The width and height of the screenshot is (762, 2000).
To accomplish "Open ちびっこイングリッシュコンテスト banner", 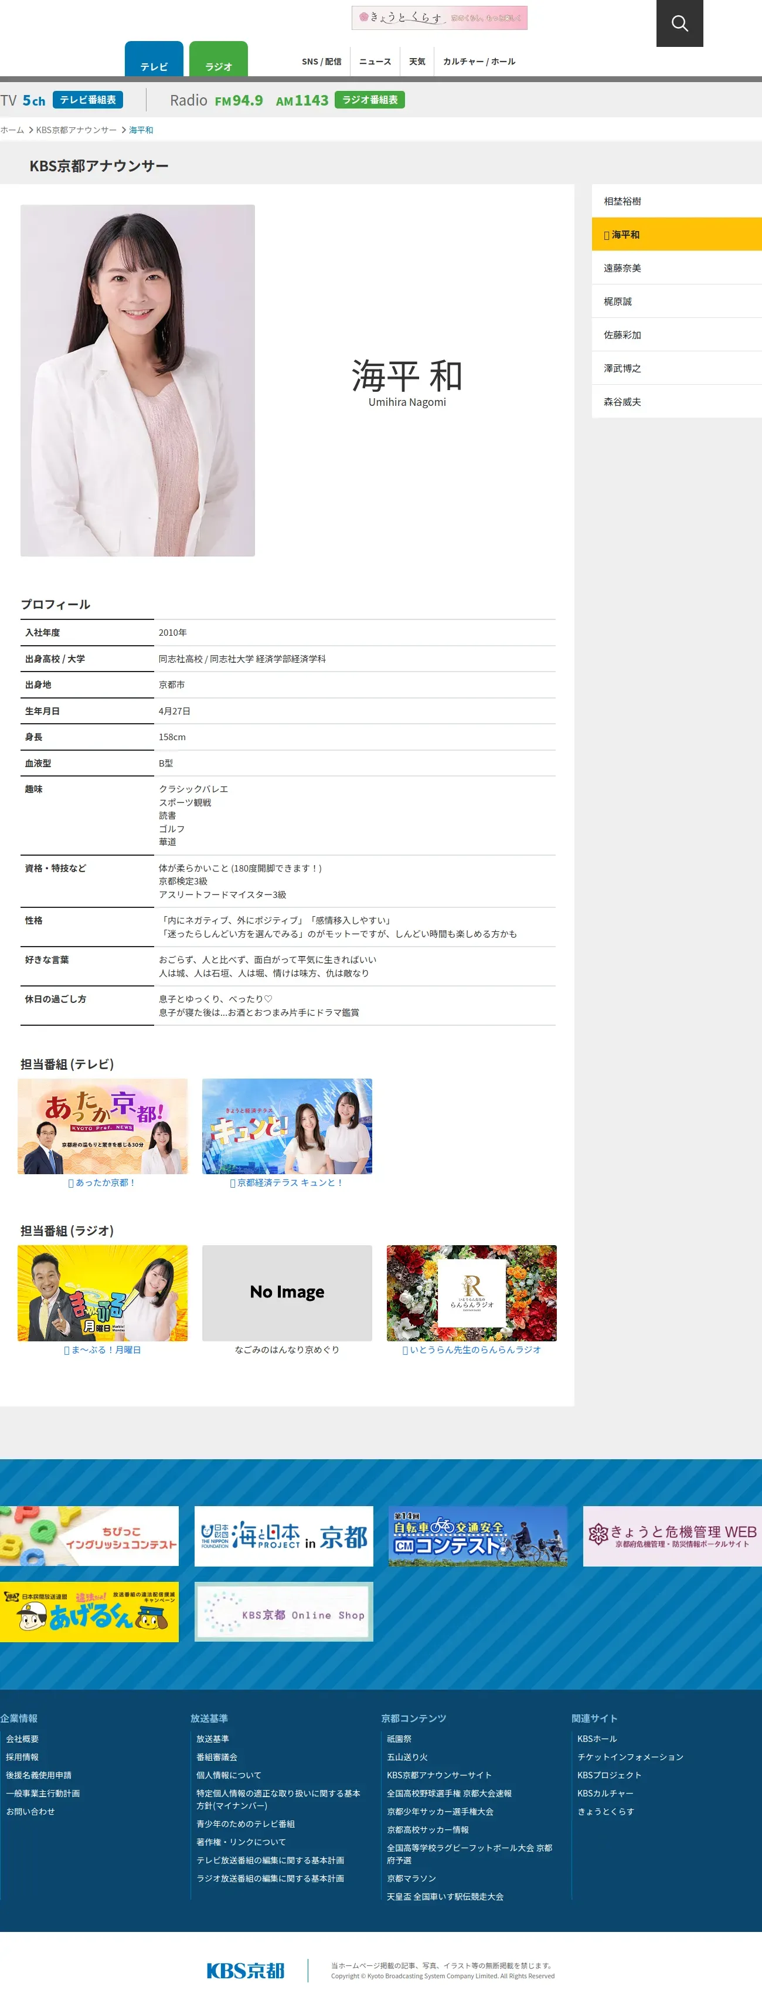I will tap(89, 1537).
